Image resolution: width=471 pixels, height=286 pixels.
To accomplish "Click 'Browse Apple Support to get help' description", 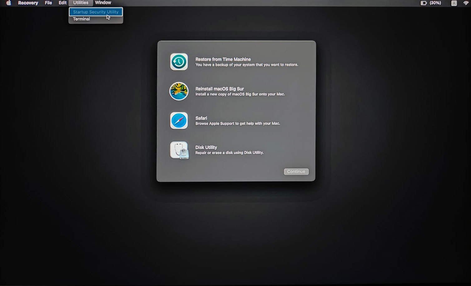I will pos(238,124).
